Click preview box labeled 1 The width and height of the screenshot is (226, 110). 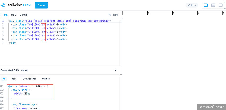pyautogui.click(x=135, y=13)
